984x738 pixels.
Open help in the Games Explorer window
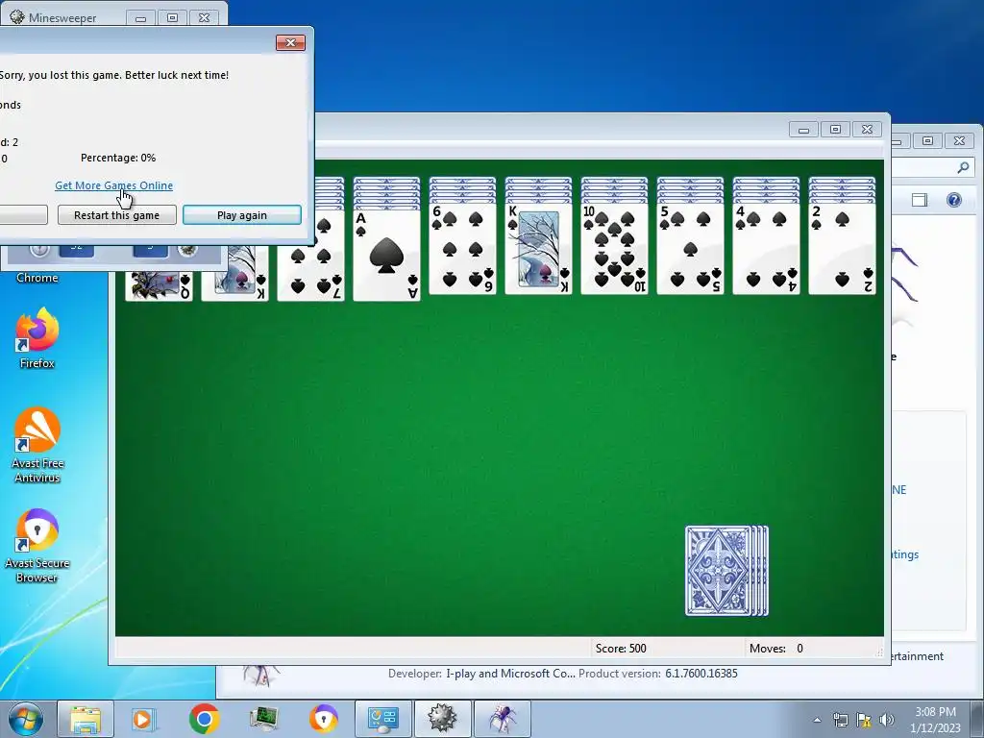pyautogui.click(x=954, y=200)
